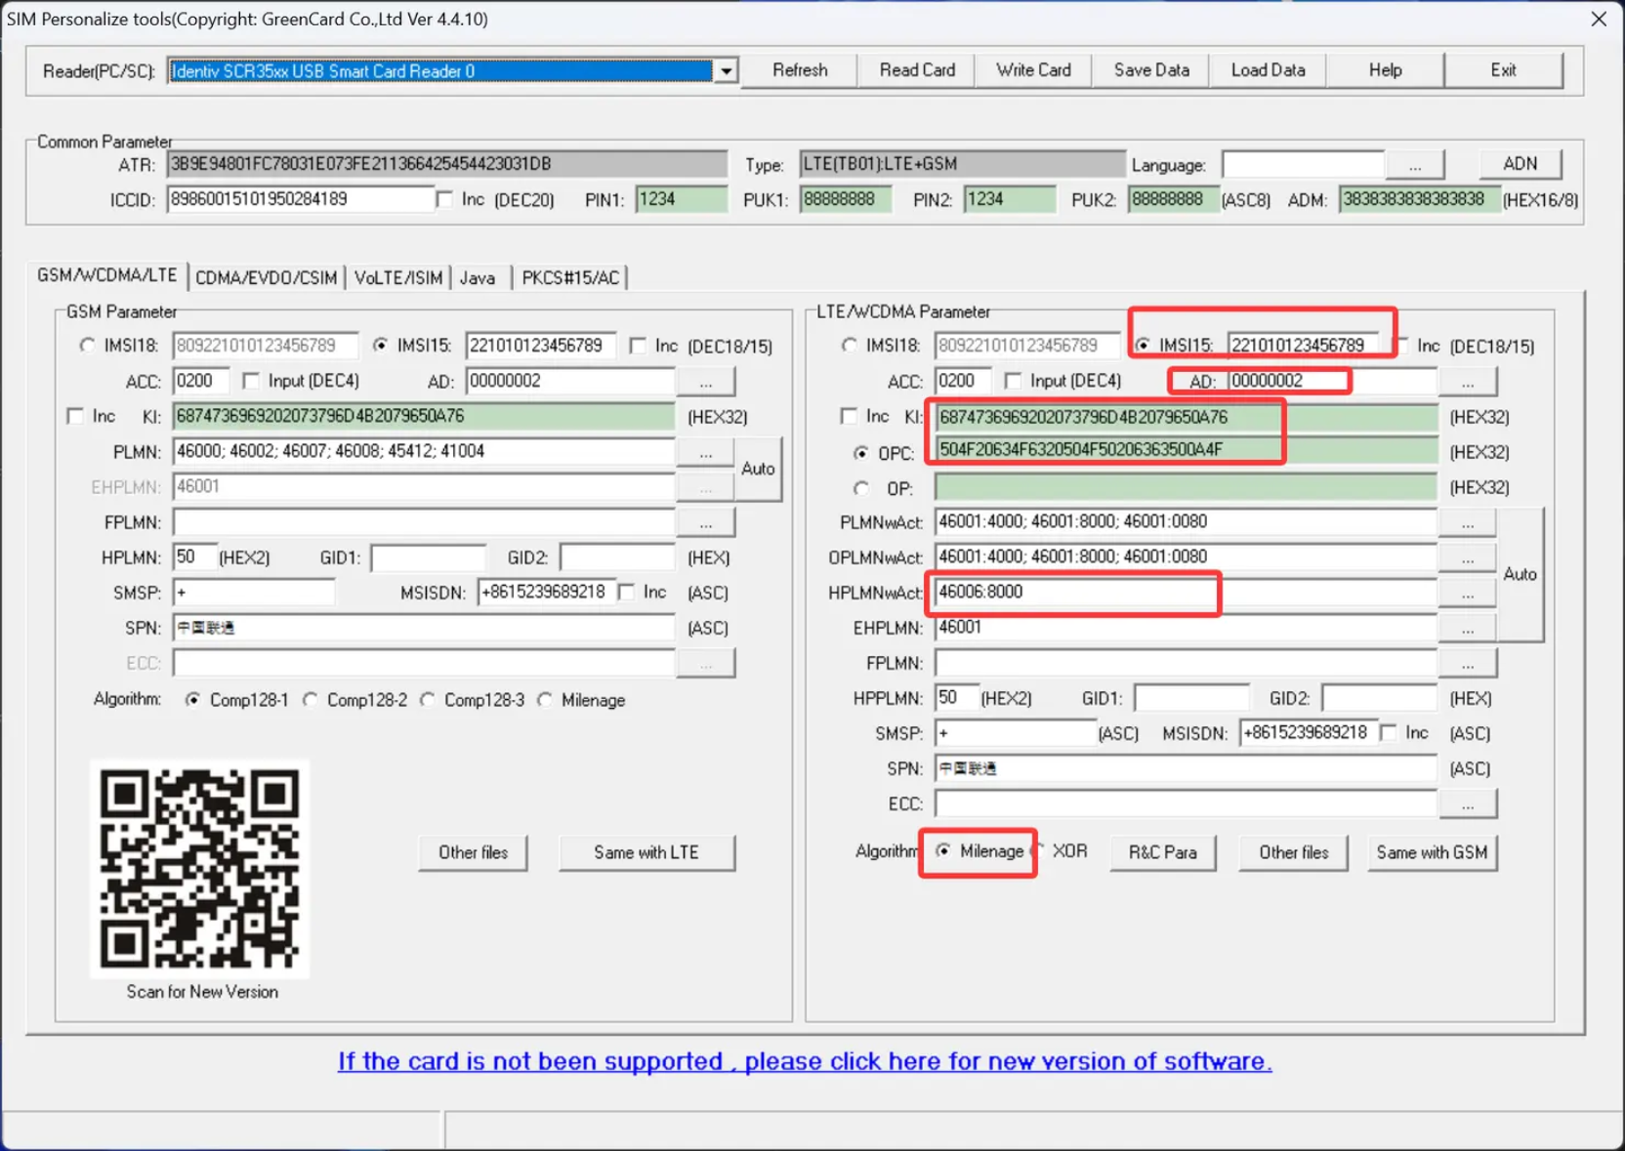Click the ADN button
Screen dimensions: 1625x1151
click(x=1520, y=164)
